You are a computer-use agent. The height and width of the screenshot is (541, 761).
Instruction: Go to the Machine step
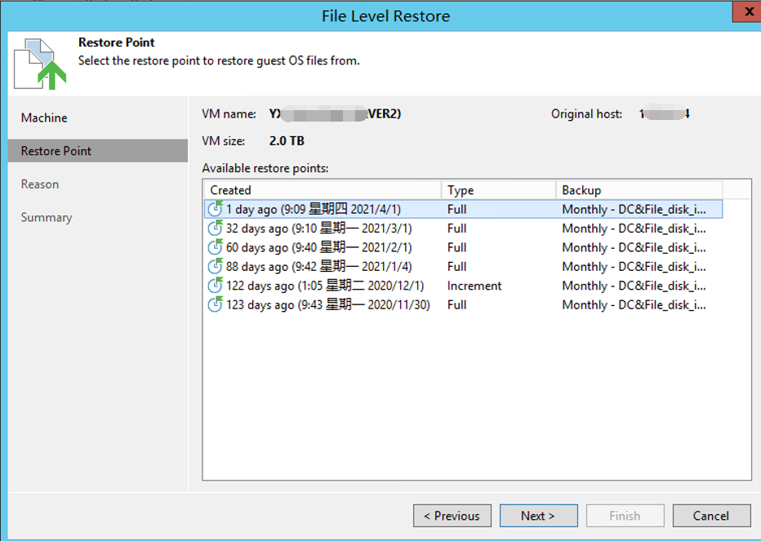tap(44, 118)
